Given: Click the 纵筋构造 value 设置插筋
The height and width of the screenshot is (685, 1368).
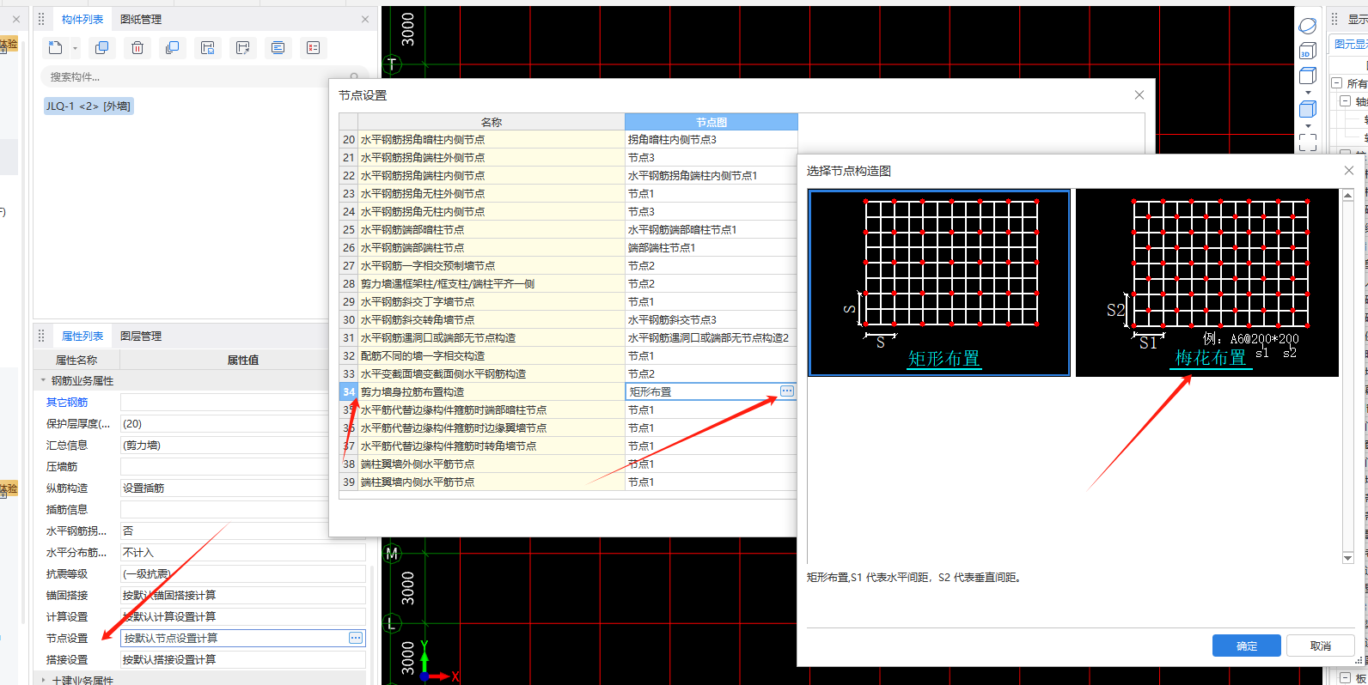Looking at the screenshot, I should 225,488.
